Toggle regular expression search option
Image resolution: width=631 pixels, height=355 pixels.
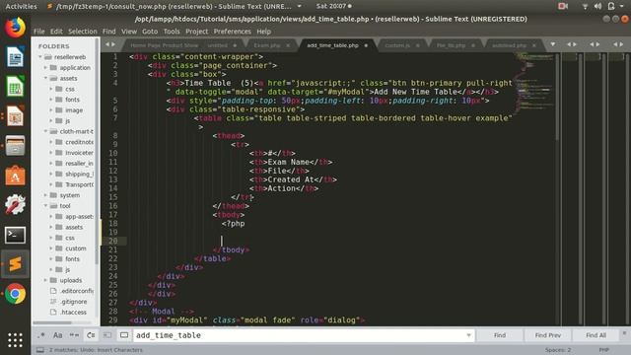click(41, 335)
